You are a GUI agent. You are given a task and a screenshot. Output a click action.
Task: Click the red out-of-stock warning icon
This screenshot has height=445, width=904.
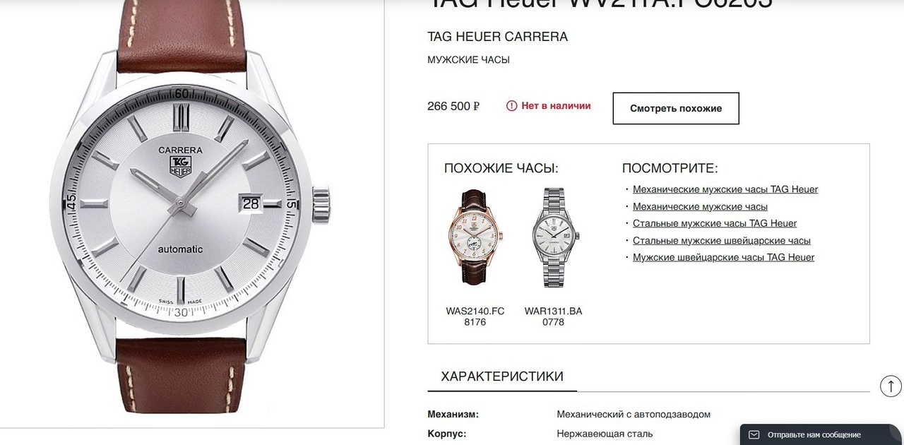(512, 106)
